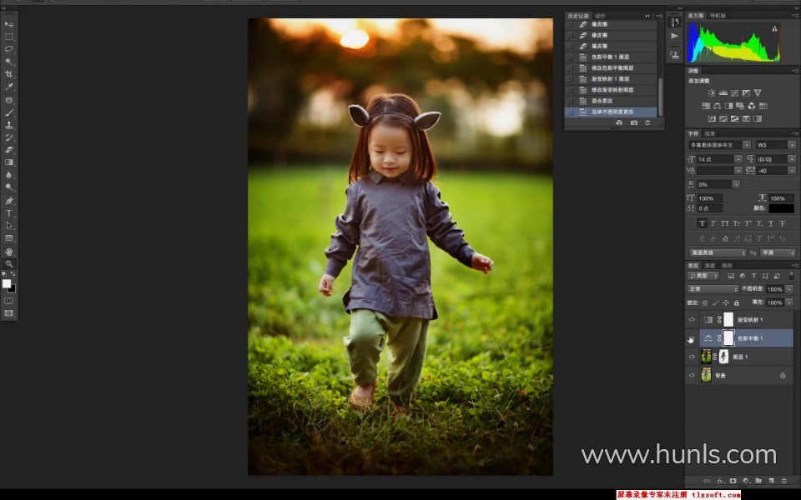
Task: Toggle lock all for the layer
Action: (x=737, y=302)
